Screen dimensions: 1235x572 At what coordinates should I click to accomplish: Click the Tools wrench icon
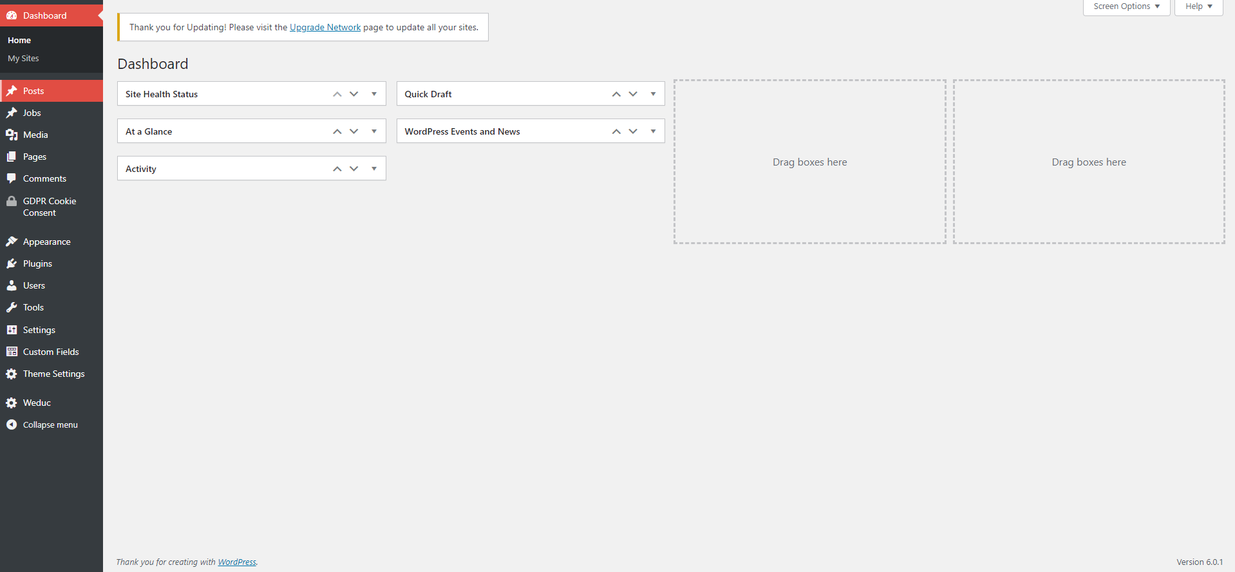point(12,307)
